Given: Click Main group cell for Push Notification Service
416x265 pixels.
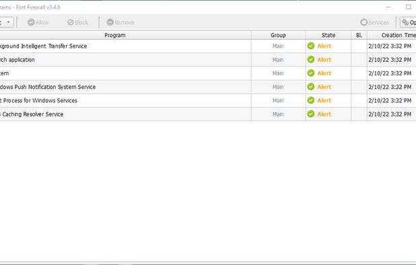Looking at the screenshot, I should pos(278,87).
